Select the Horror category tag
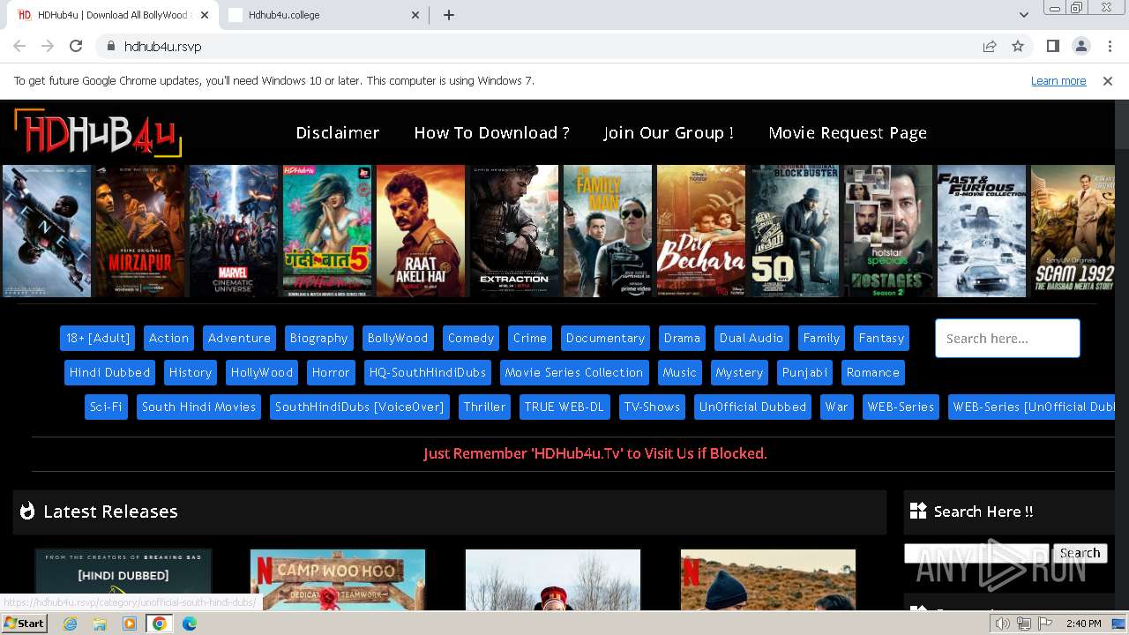The height and width of the screenshot is (635, 1129). pyautogui.click(x=331, y=372)
